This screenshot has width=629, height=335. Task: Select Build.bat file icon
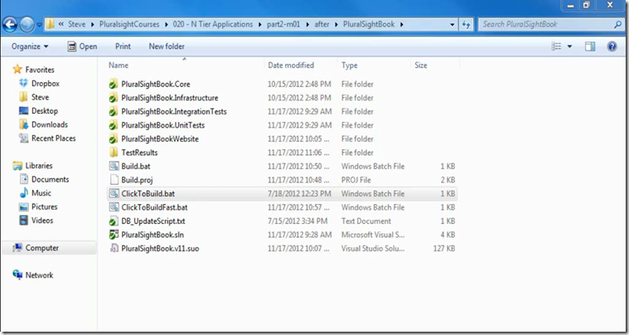pos(114,166)
